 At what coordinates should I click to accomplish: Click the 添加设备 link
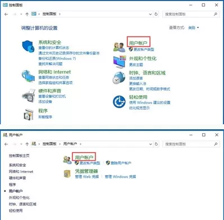[x=45, y=102]
